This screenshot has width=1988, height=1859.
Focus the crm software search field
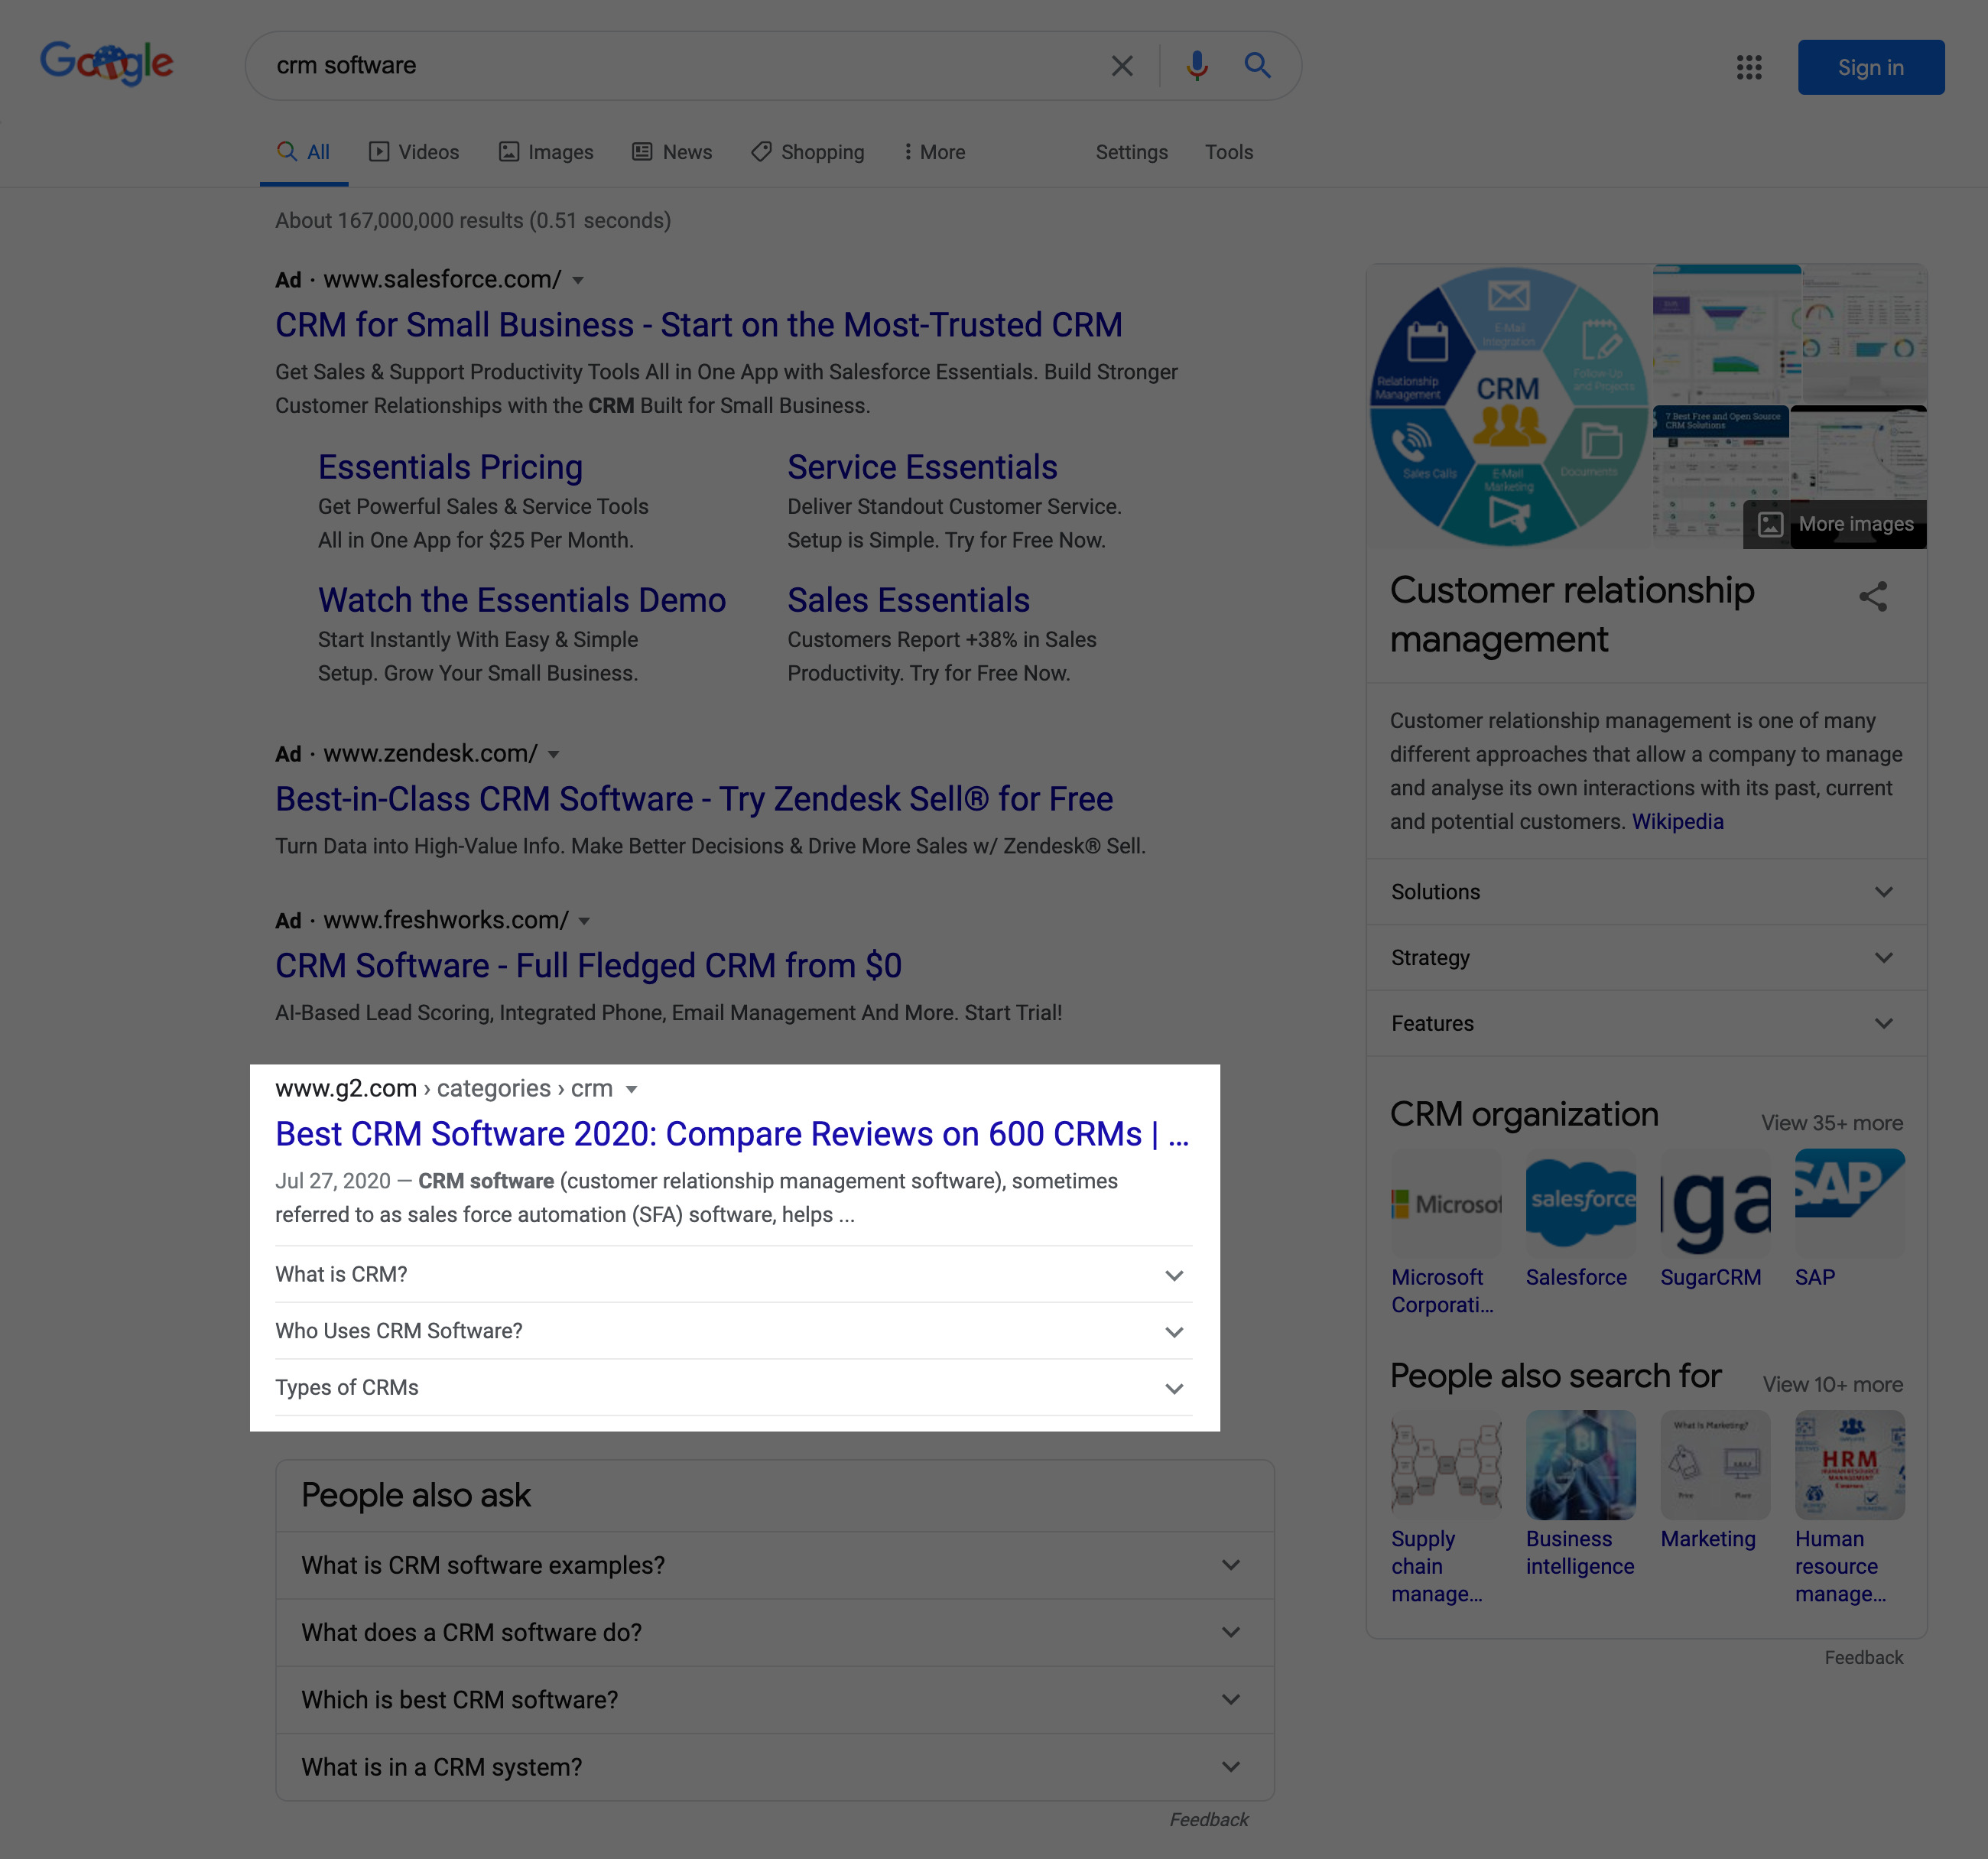(680, 66)
